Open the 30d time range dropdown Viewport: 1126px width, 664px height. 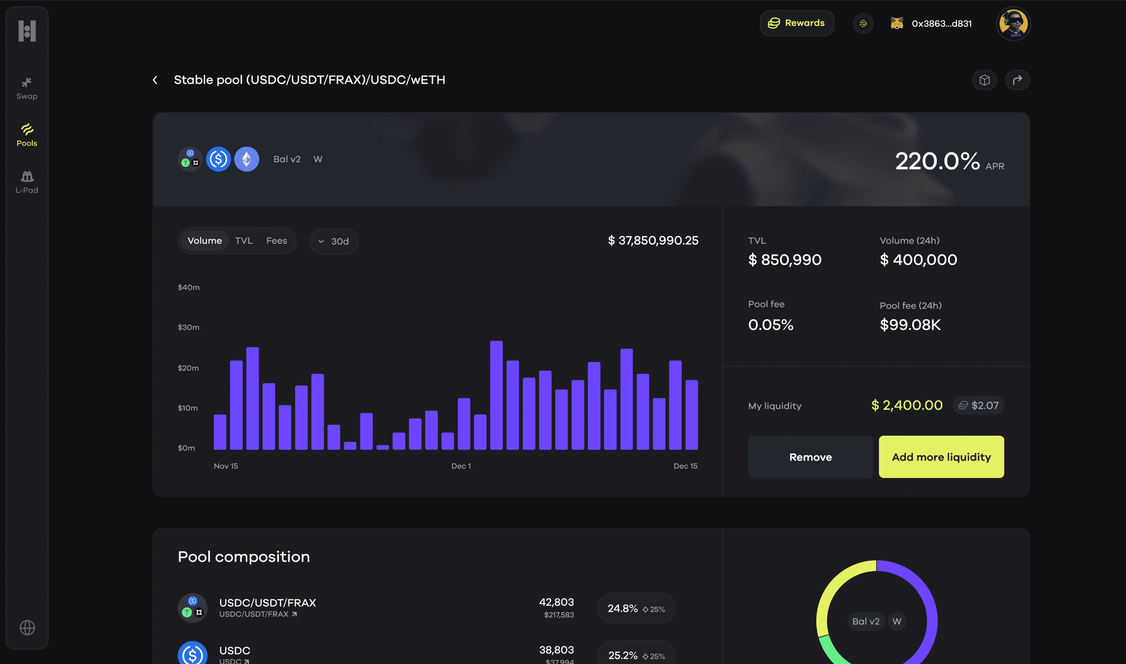point(334,241)
